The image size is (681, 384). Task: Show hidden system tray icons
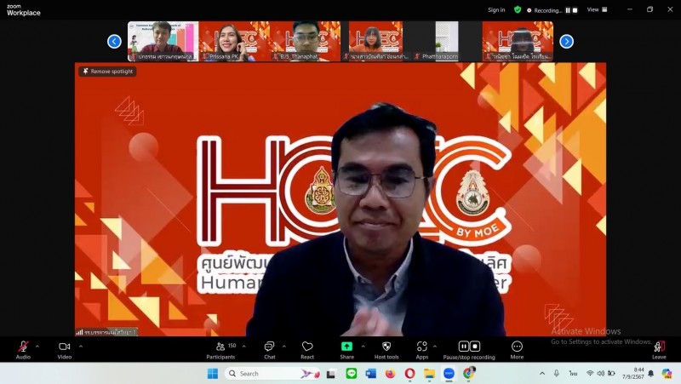point(542,373)
